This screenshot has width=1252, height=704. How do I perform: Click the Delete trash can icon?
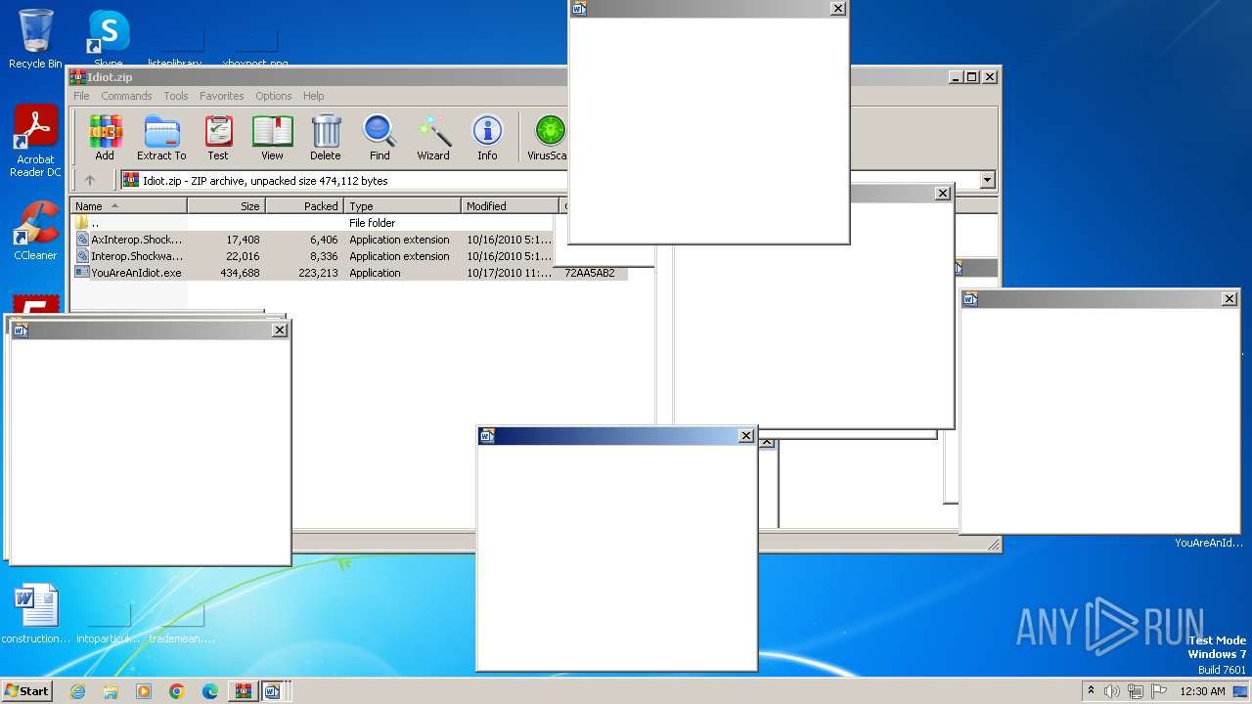click(x=326, y=137)
